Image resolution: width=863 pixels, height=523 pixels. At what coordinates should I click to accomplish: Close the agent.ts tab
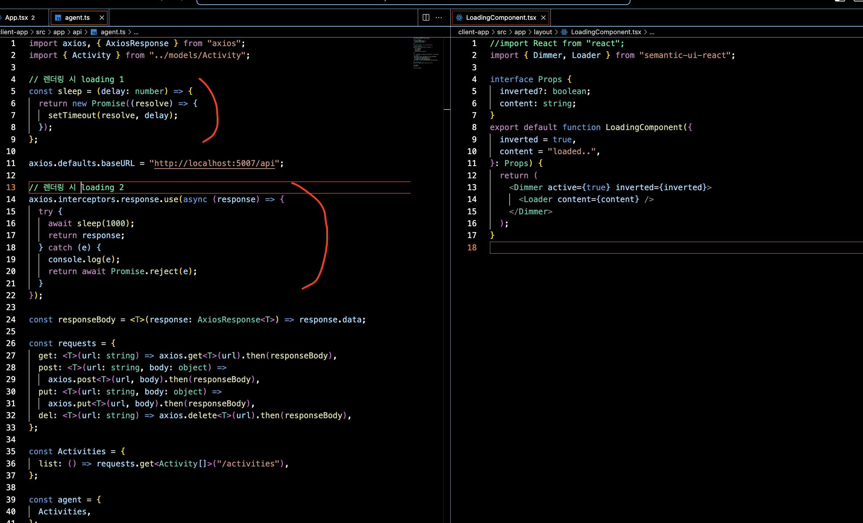pyautogui.click(x=102, y=17)
